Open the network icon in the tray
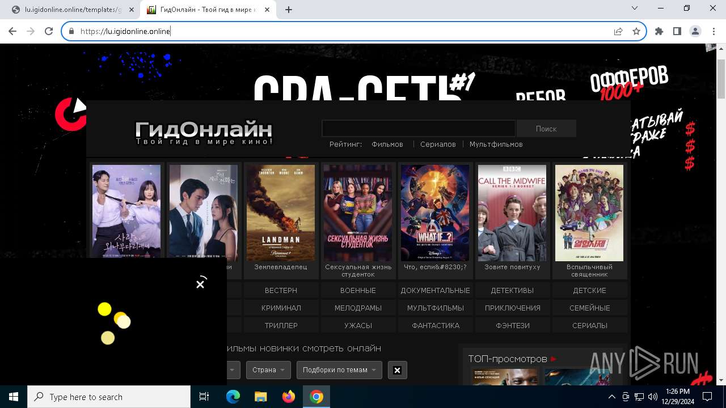 pyautogui.click(x=639, y=397)
